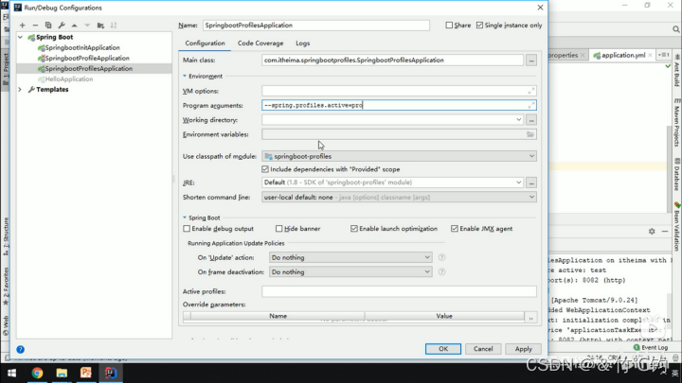Screen dimensions: 682x383
Task: Open On 'Update' action dropdown
Action: coord(427,257)
